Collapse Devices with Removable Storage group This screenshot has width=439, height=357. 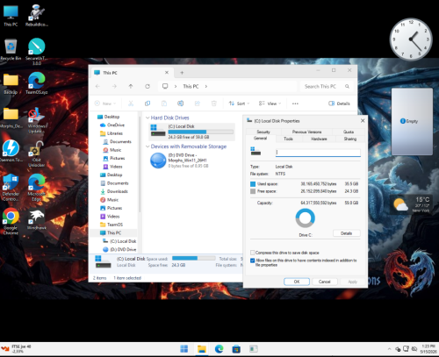[148, 146]
